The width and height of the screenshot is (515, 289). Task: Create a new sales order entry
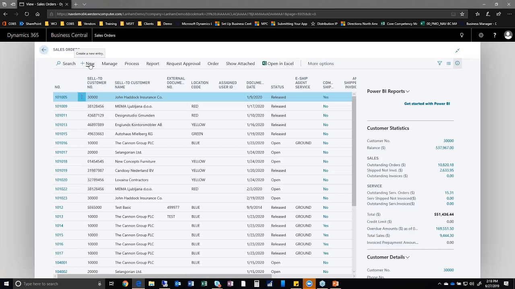point(87,63)
